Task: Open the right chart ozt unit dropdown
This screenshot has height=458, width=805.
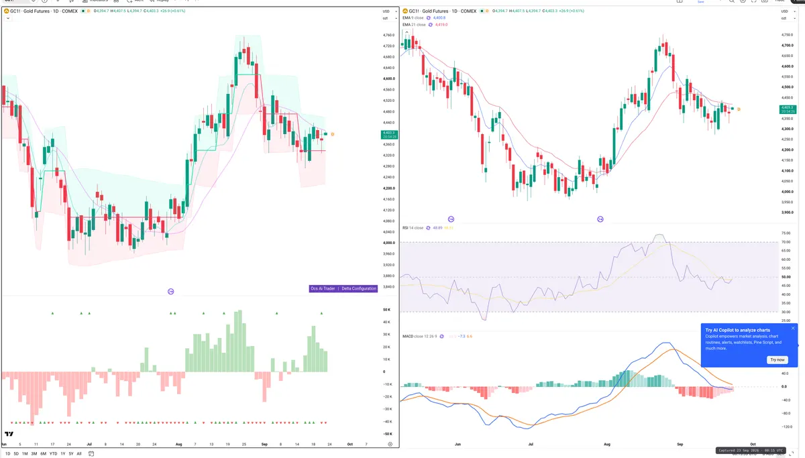Action: pyautogui.click(x=788, y=18)
